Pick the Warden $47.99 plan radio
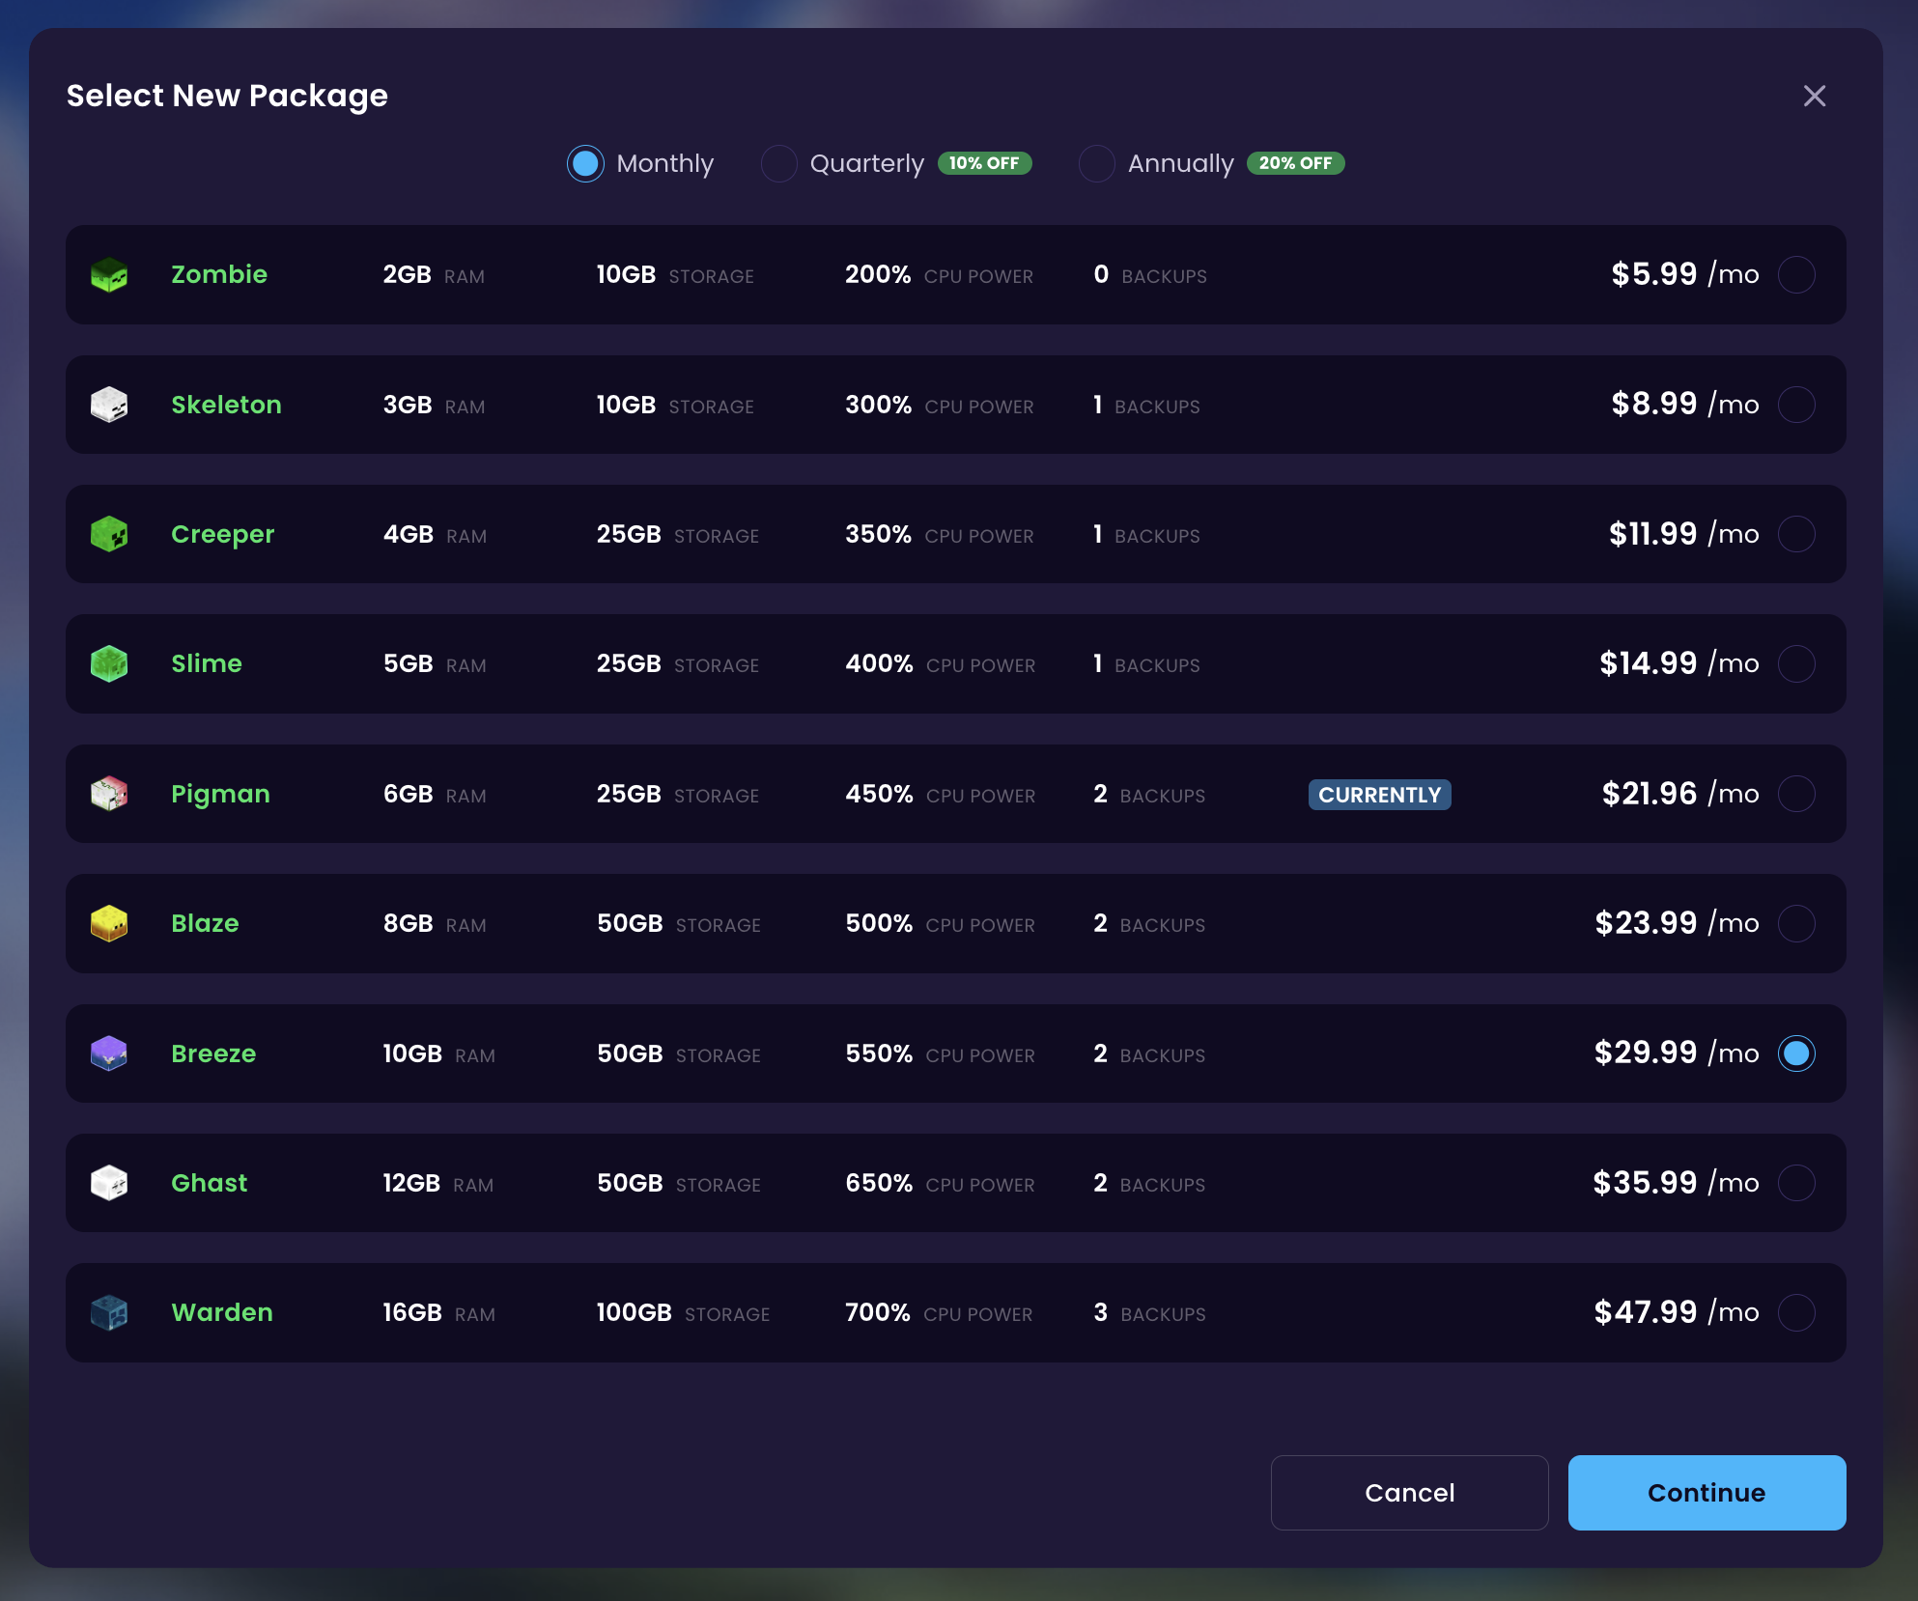Screen dimensions: 1918x1601 (x=1796, y=1312)
